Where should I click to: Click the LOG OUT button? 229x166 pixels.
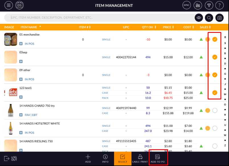tap(11, 159)
